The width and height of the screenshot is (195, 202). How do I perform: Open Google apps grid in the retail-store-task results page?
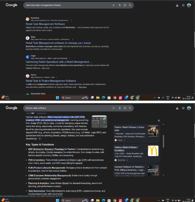(x=183, y=5)
